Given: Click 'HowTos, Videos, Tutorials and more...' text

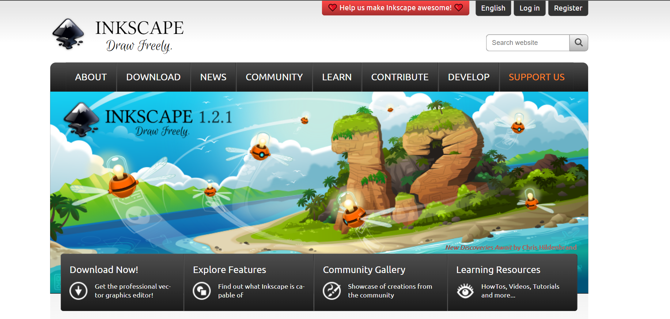Looking at the screenshot, I should point(520,291).
